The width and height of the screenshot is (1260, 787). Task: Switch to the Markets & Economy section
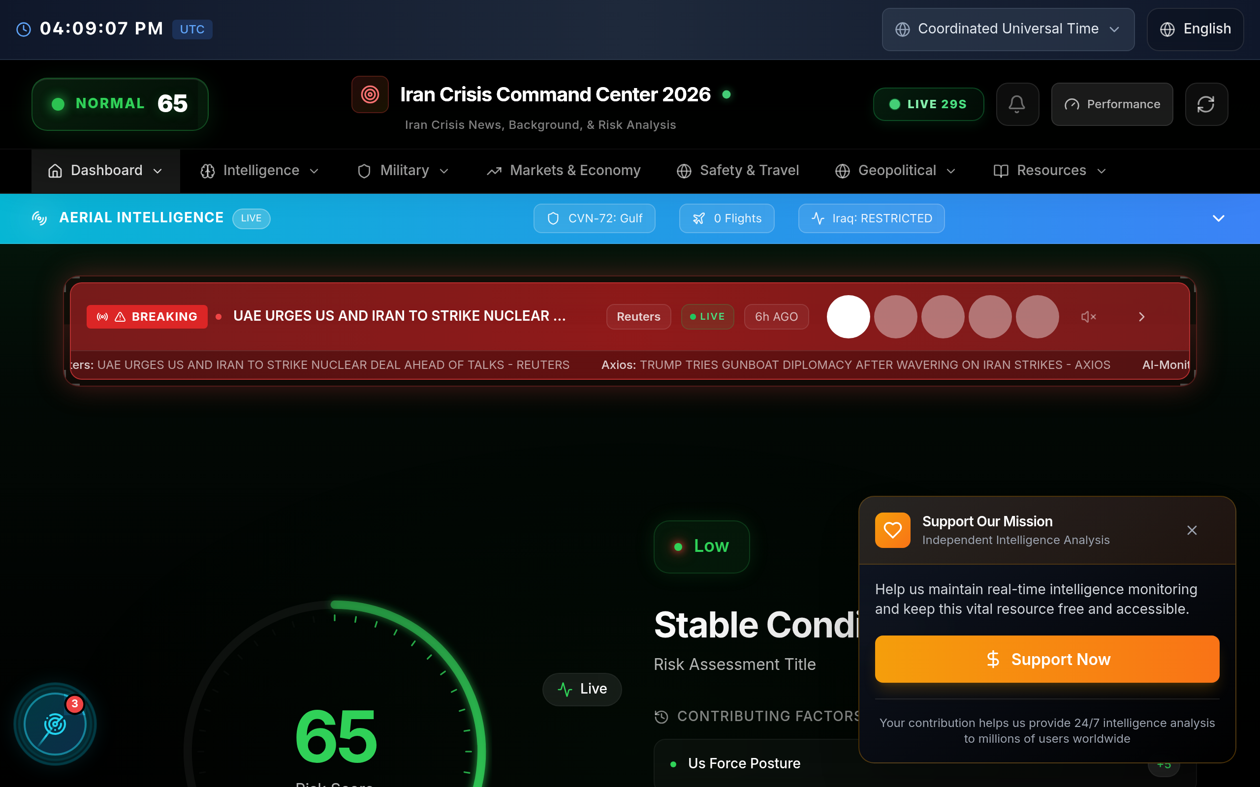click(564, 170)
